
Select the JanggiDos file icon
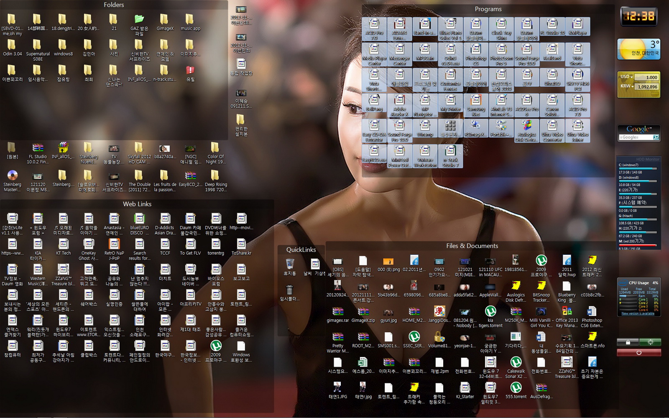tap(439, 314)
